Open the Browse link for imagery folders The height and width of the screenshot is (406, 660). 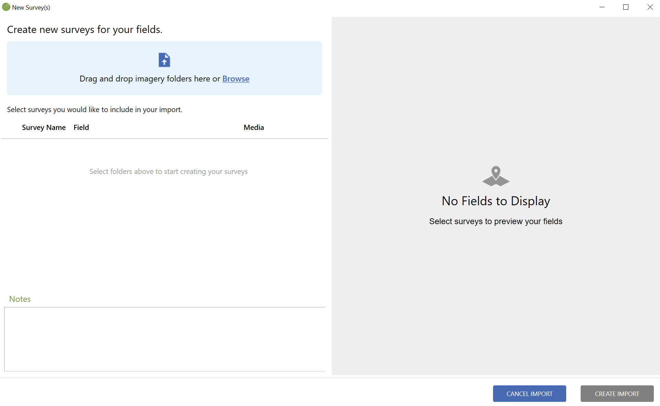(x=236, y=79)
